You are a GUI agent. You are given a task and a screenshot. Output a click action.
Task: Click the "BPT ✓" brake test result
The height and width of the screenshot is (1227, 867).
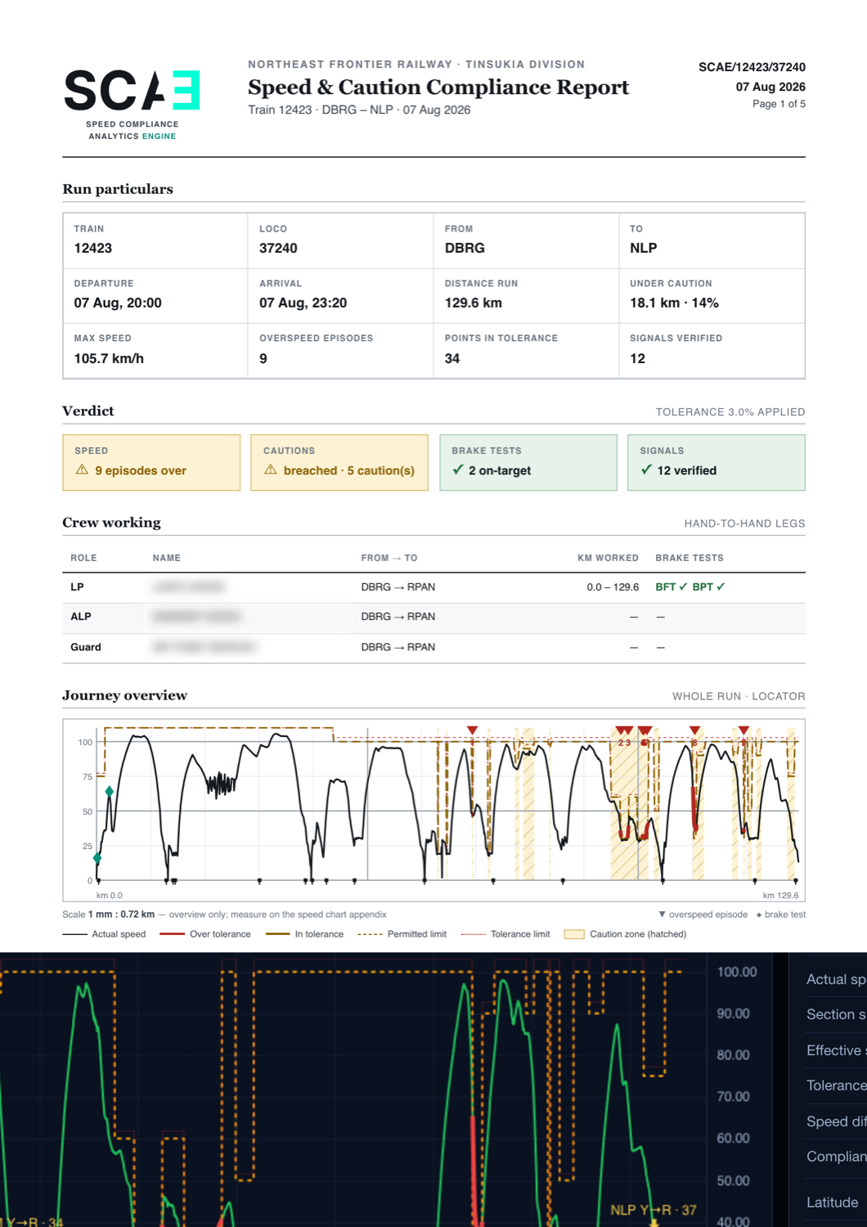pyautogui.click(x=708, y=587)
